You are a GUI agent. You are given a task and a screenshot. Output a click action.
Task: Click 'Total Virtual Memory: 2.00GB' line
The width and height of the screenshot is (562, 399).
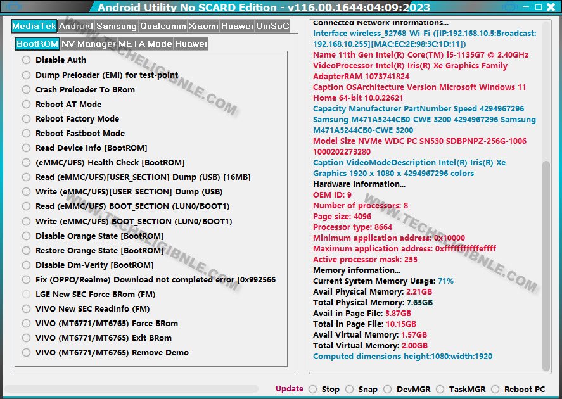[x=370, y=345]
